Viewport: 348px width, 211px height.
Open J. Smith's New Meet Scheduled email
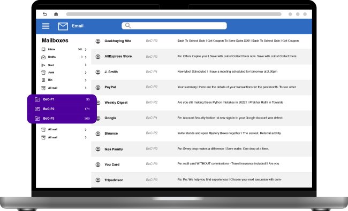click(227, 72)
